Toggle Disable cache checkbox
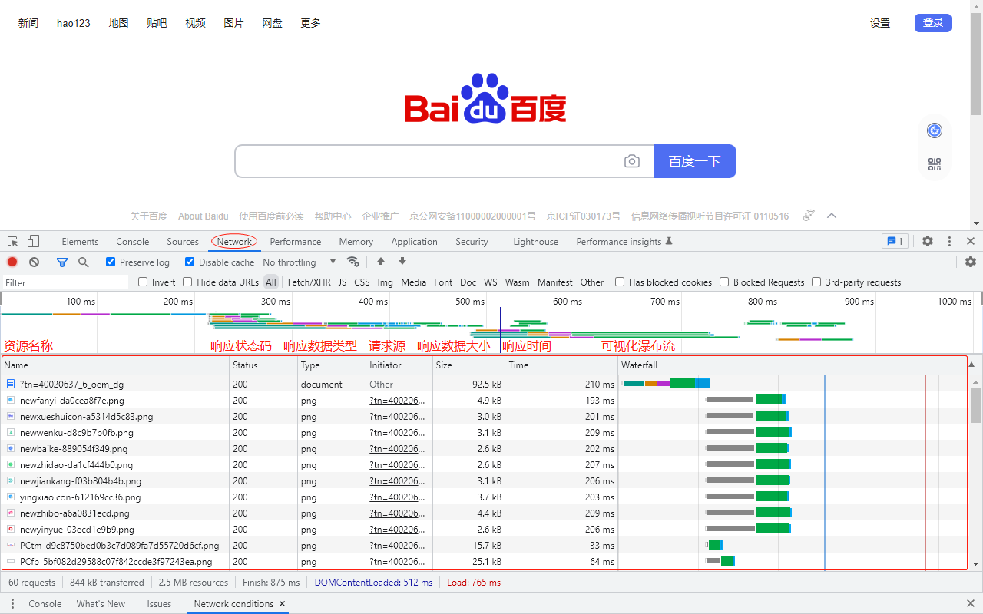The image size is (983, 614). [190, 262]
